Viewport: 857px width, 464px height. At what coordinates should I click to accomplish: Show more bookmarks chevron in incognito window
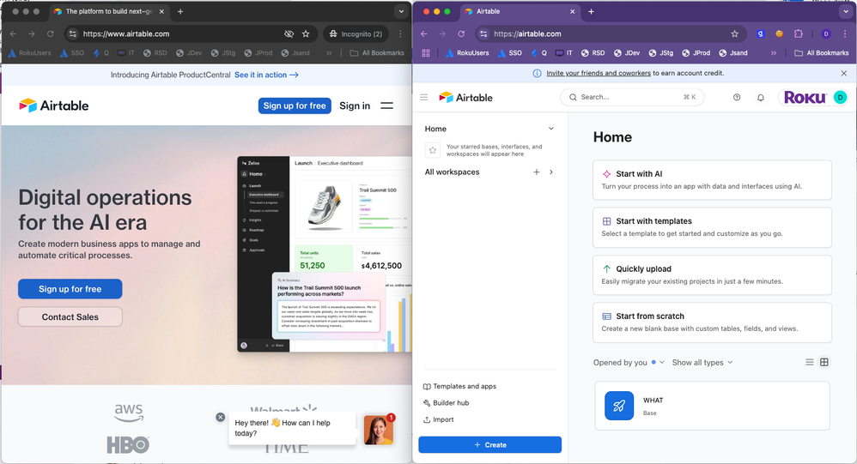[329, 53]
